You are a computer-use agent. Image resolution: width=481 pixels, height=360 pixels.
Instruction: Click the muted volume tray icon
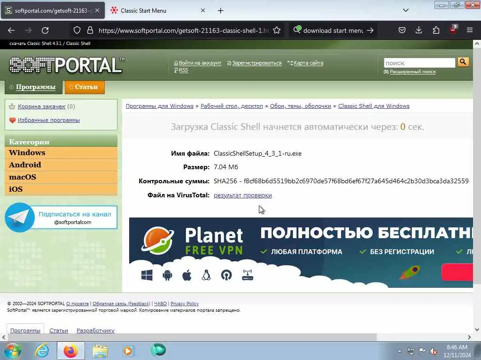pyautogui.click(x=434, y=351)
